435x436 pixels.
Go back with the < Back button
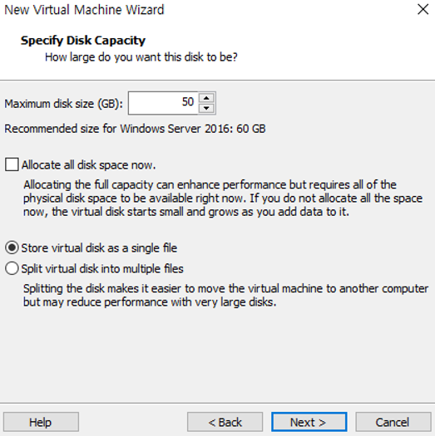coord(225,422)
